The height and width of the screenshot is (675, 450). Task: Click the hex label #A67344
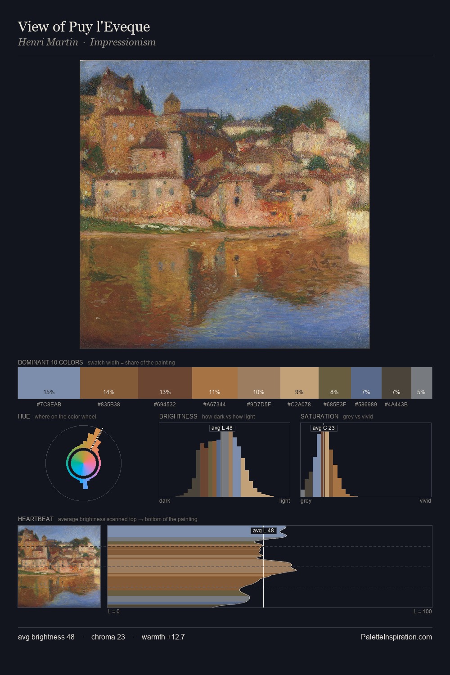215,405
